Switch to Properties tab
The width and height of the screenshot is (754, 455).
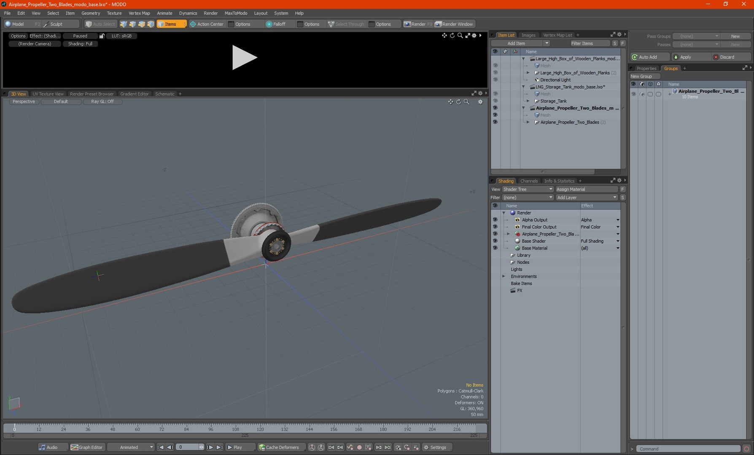pyautogui.click(x=646, y=68)
